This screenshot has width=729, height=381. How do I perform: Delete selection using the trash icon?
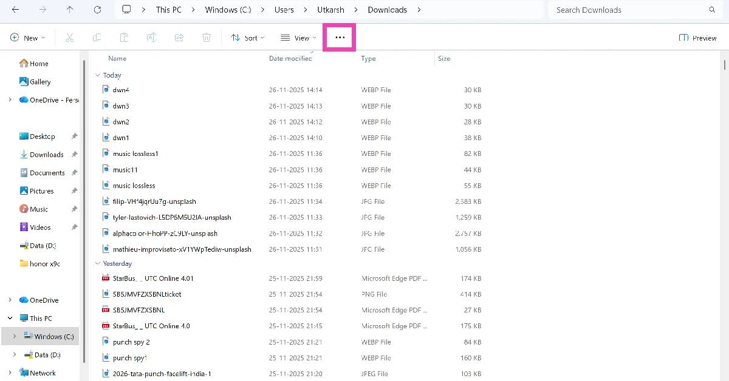click(x=207, y=37)
